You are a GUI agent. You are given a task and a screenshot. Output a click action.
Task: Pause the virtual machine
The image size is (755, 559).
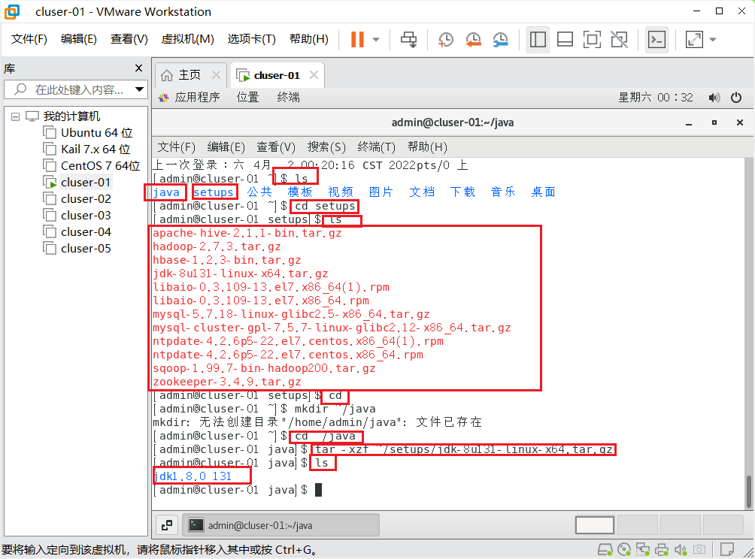[357, 40]
